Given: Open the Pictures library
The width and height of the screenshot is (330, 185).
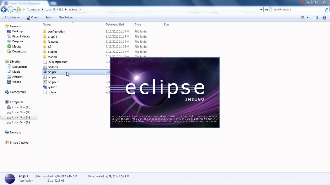Looking at the screenshot, I should pyautogui.click(x=17, y=77).
